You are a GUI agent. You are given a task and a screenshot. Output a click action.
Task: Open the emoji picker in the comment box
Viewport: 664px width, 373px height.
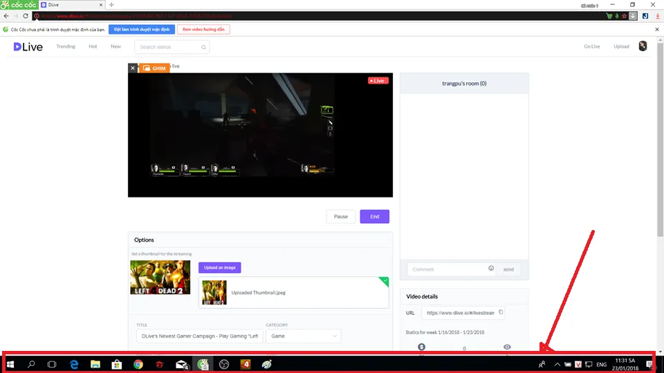pos(491,268)
